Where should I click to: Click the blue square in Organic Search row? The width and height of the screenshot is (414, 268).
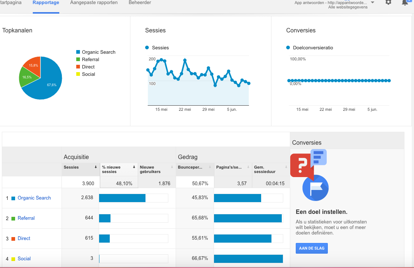pos(13,198)
